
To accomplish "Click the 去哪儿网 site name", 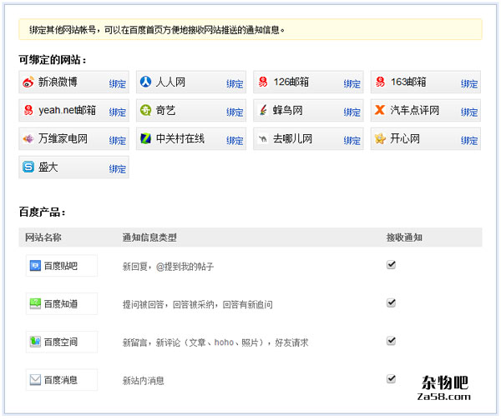I will click(292, 138).
